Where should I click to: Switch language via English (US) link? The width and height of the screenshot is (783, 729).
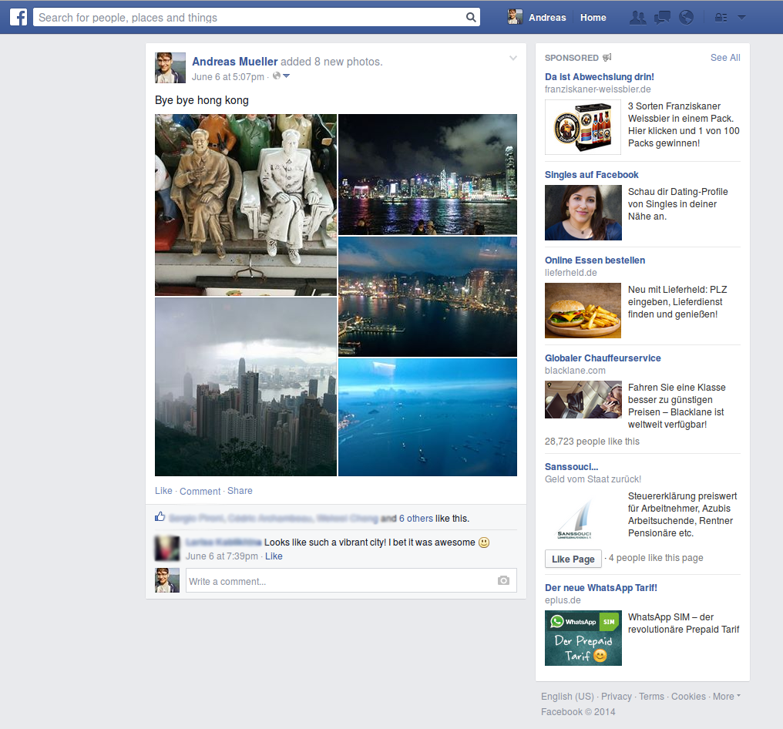point(566,696)
